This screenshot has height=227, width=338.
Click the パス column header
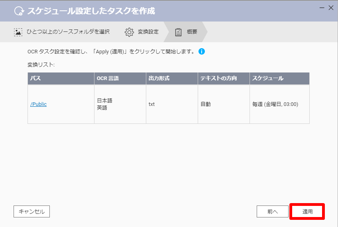[x=61, y=78]
